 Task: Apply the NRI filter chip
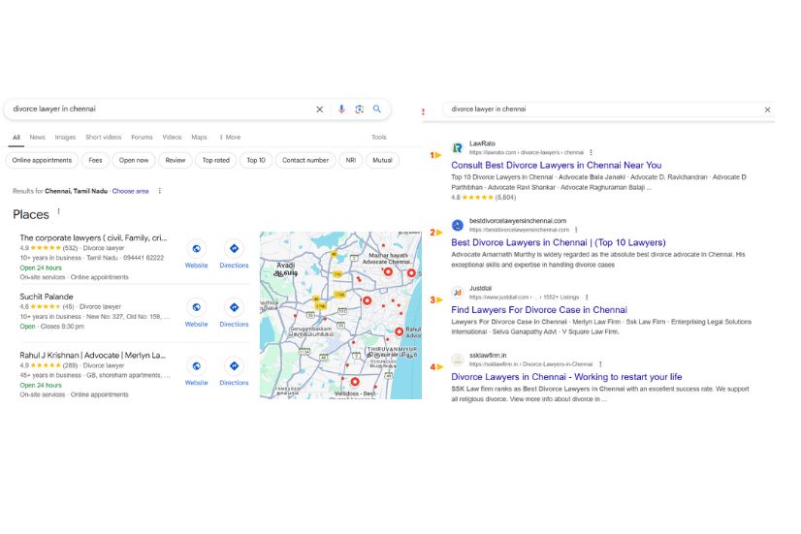(x=350, y=160)
